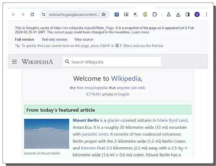Click the 'Summit of Mount Berlin' caption

(42, 153)
